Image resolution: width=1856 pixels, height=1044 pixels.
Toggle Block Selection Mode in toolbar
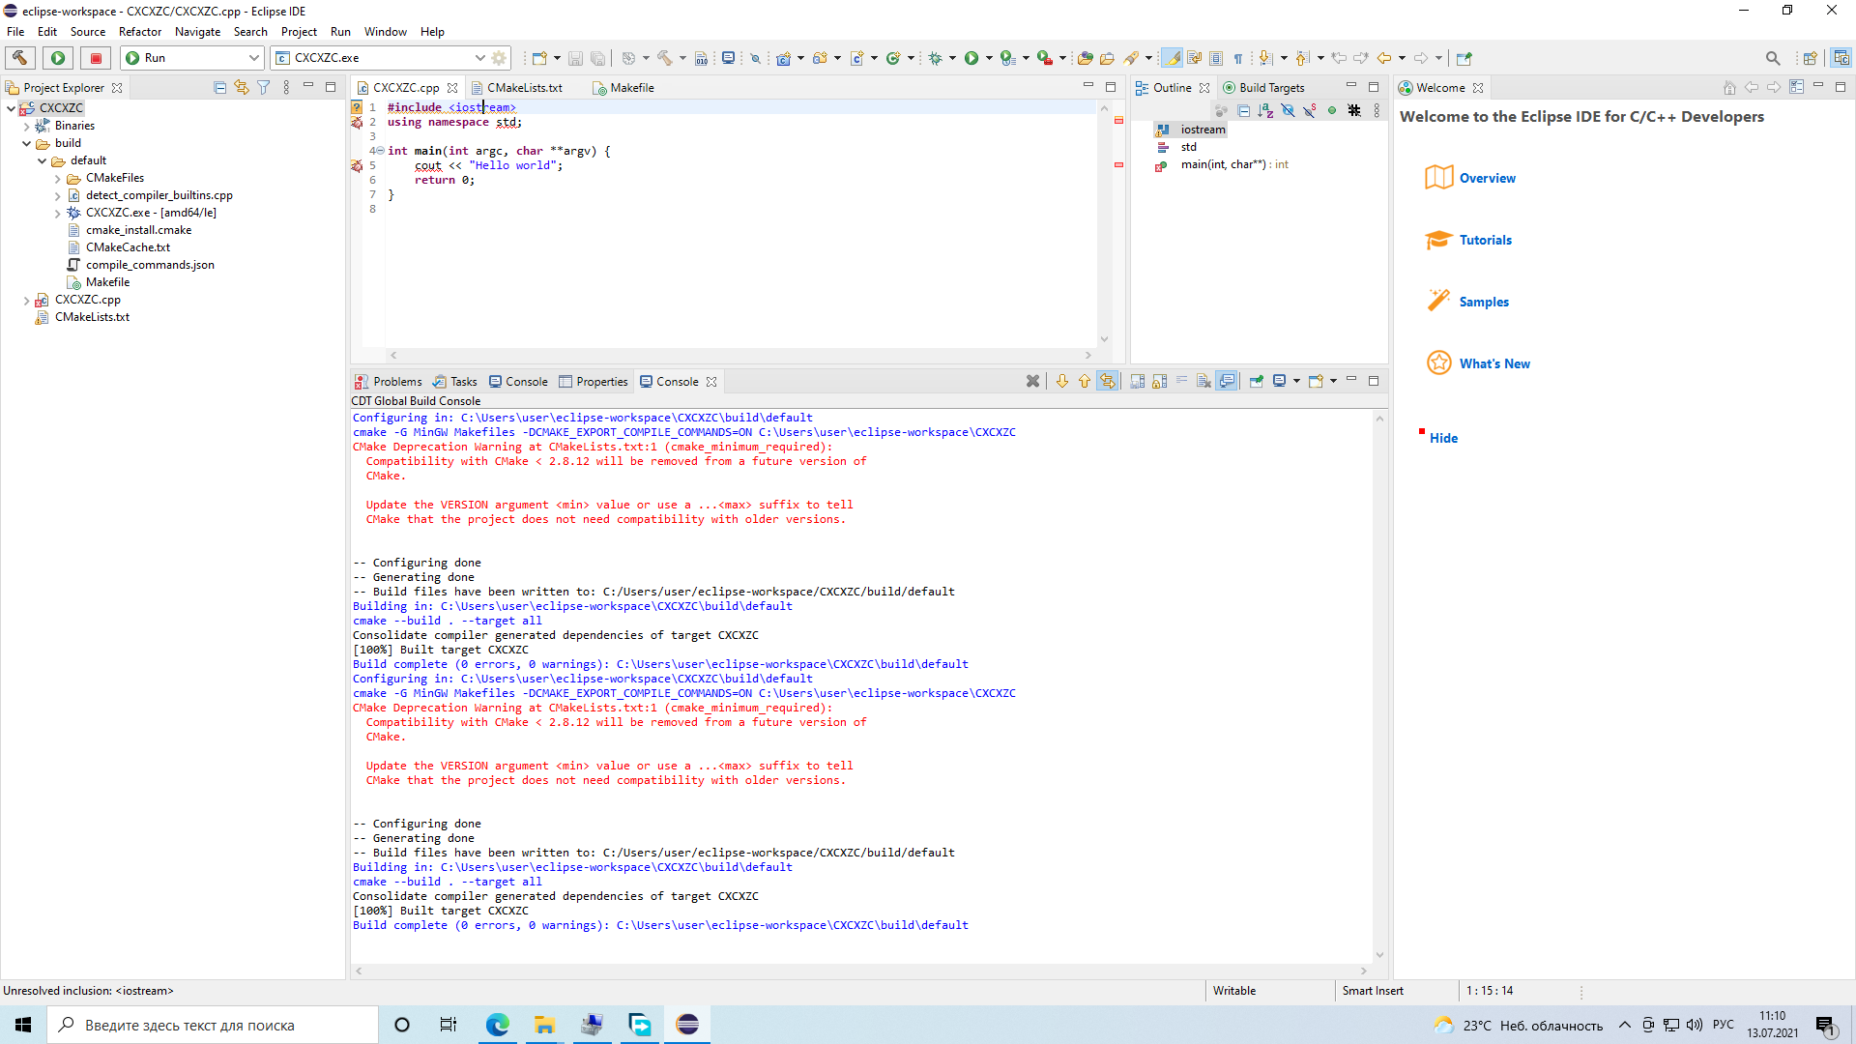click(x=1216, y=58)
